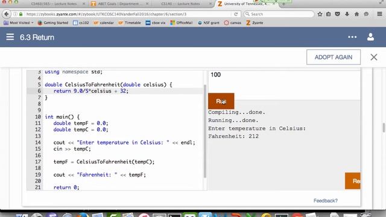Bookmark this page with the star icon

point(320,14)
